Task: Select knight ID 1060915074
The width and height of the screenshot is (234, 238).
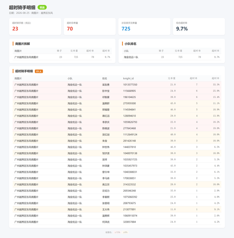Action: tap(130, 216)
